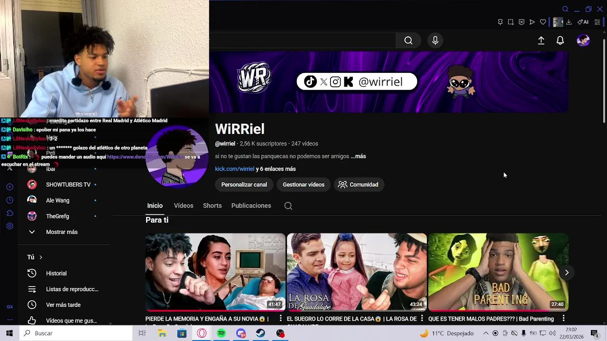Open Windows Start menu
The image size is (607, 341).
click(x=9, y=333)
